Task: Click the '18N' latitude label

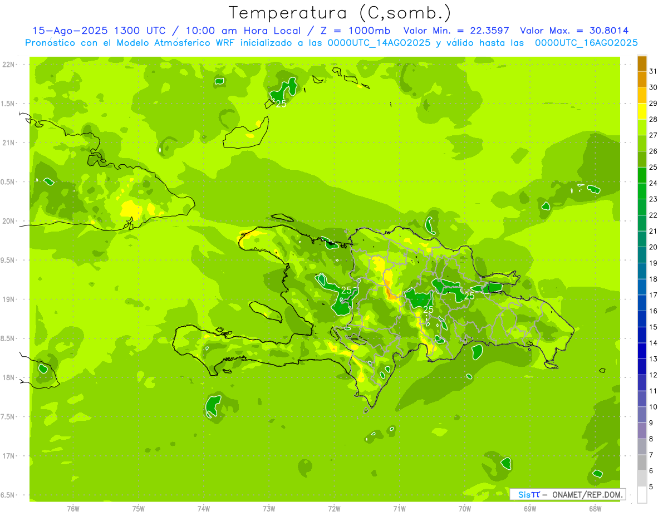Action: (x=8, y=378)
